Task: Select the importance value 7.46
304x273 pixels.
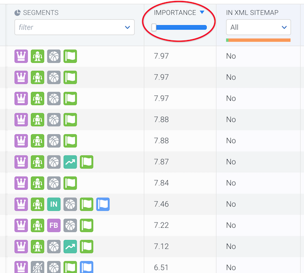Action: pos(161,204)
